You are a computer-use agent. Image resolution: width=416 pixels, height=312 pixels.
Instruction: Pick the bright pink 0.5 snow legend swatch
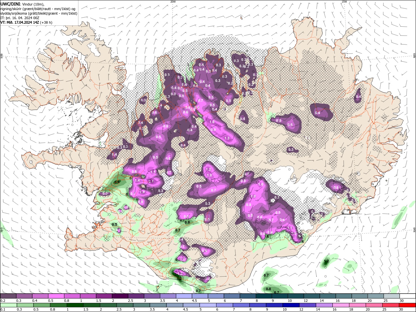pyautogui.click(x=56, y=296)
